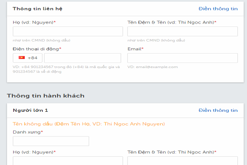Image resolution: width=247 pixels, height=165 pixels.
Task: Click the phone number example helper text
Action: coord(66,69)
